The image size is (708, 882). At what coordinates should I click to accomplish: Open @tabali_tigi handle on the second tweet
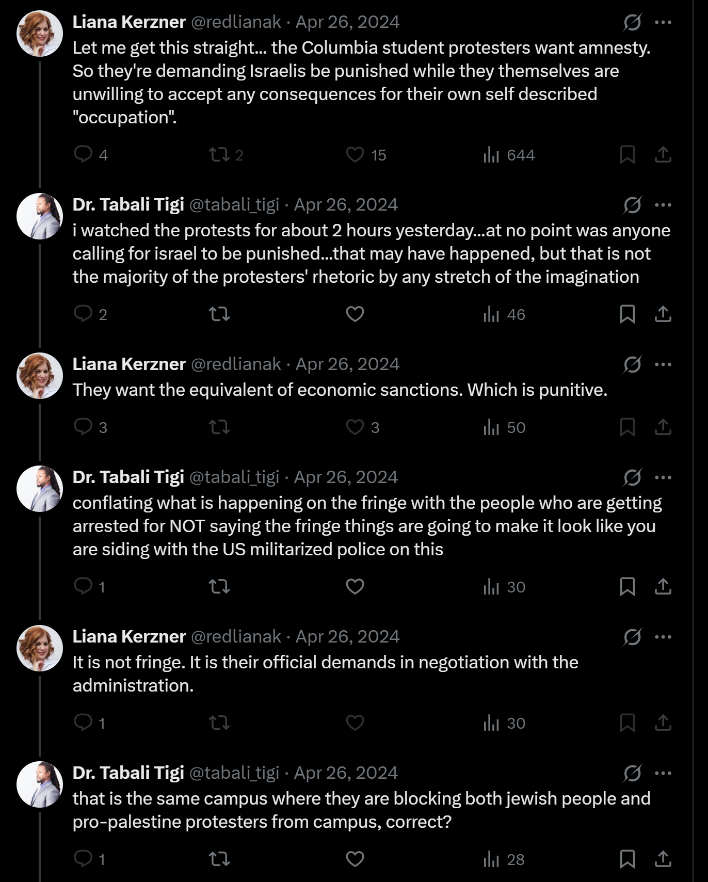[234, 204]
